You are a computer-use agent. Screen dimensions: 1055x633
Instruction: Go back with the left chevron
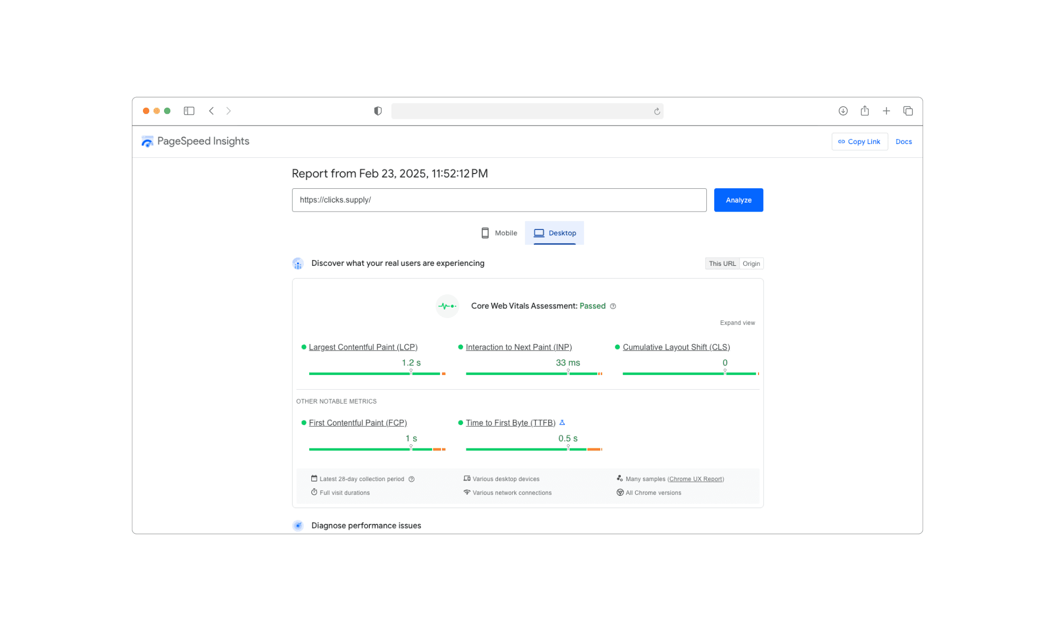point(212,111)
